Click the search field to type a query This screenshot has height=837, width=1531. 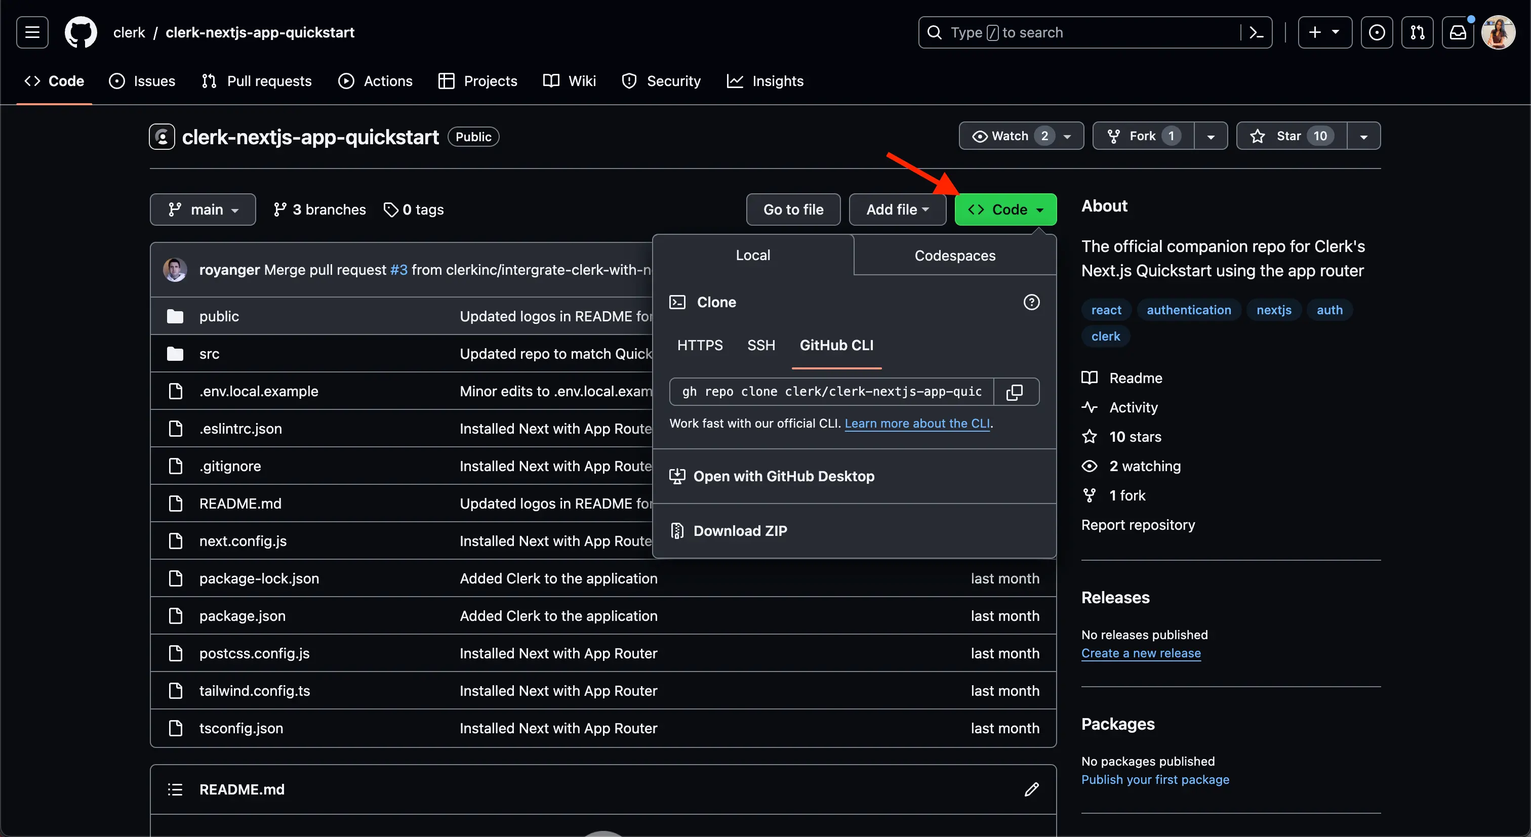click(x=1070, y=32)
